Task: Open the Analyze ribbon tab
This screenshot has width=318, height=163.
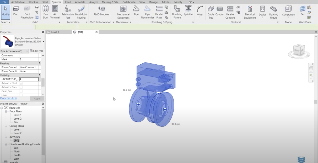Action: pyautogui.click(x=93, y=2)
